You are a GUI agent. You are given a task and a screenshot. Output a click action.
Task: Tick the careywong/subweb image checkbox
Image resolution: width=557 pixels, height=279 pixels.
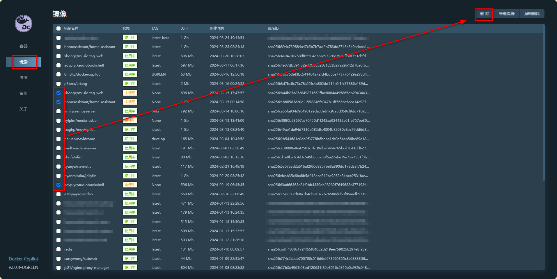[58, 259]
